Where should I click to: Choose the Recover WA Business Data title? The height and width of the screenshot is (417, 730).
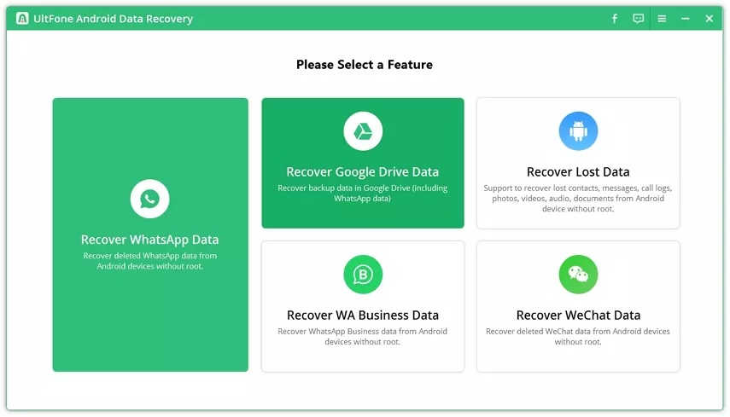(x=363, y=316)
